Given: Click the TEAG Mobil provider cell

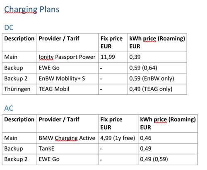Looking at the screenshot, I should (x=68, y=89).
